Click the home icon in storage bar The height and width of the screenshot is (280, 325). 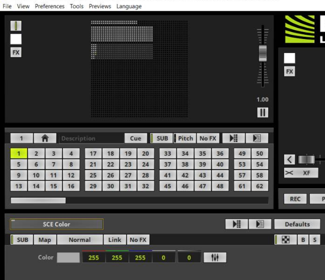(45, 139)
